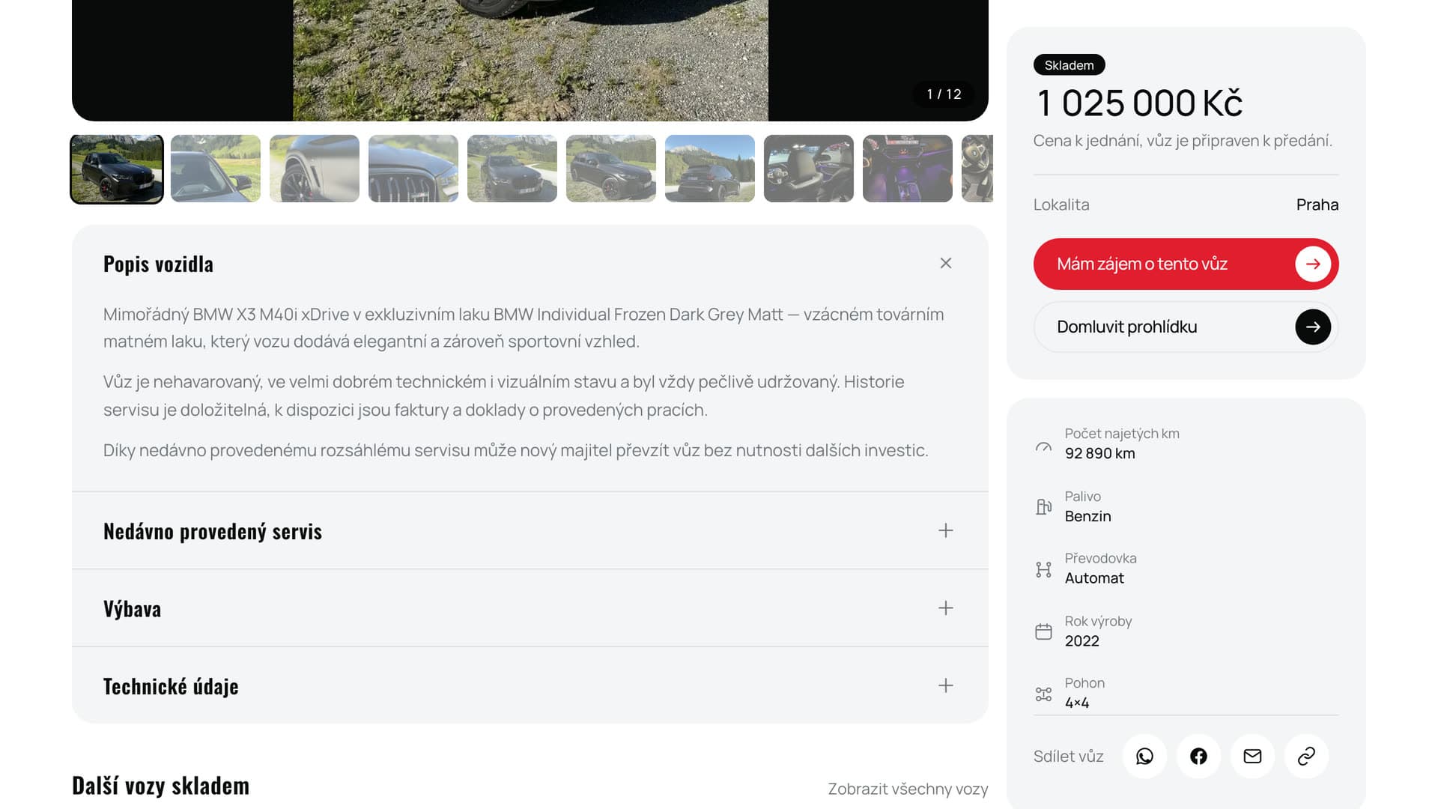Click the 92 890 km mileage value

(x=1099, y=453)
